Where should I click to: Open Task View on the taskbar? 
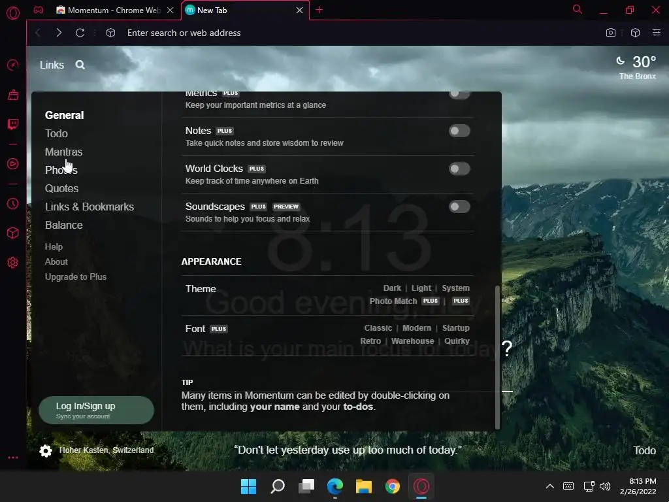tap(306, 486)
